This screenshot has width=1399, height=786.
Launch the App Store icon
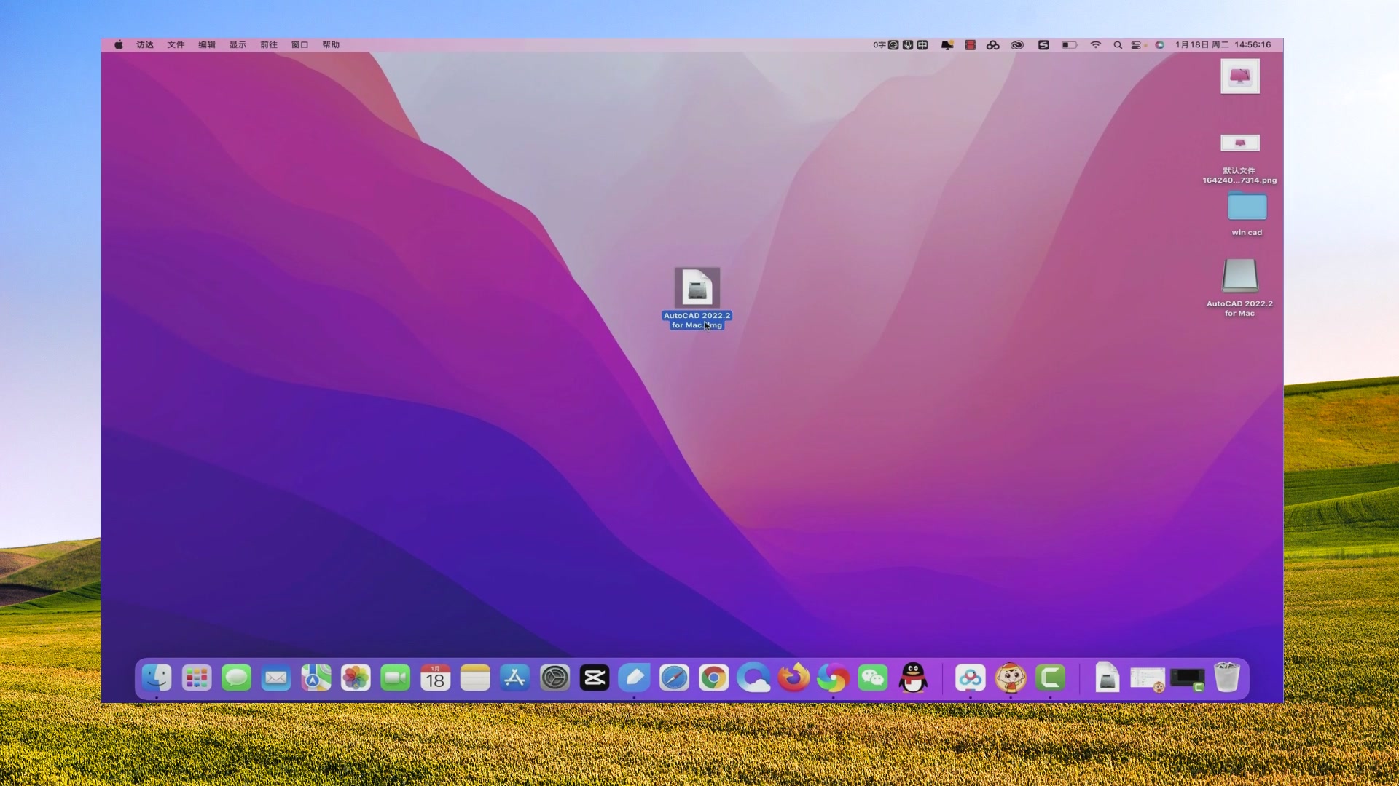515,678
